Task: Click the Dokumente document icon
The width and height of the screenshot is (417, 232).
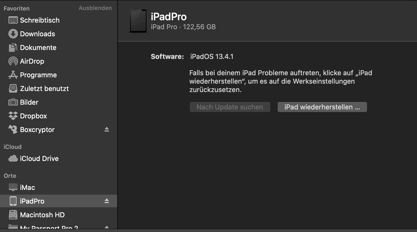Action: click(13, 48)
